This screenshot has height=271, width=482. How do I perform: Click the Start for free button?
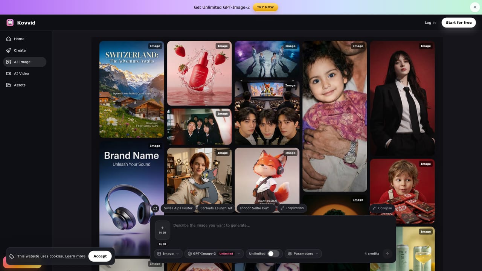point(459,23)
